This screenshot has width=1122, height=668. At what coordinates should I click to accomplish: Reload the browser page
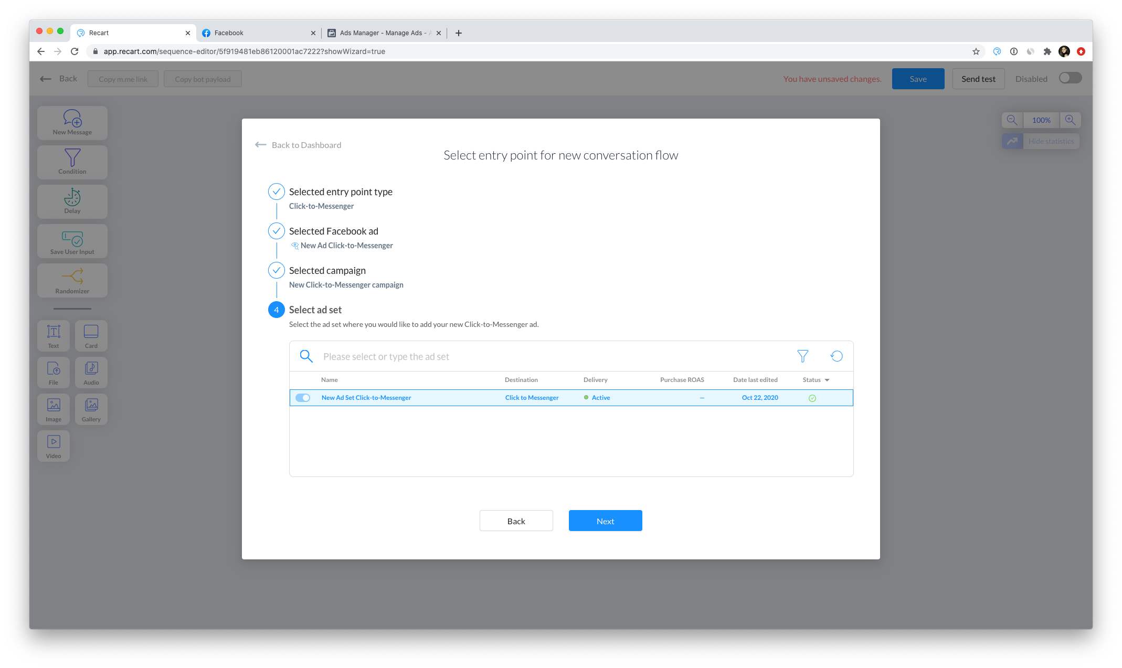[x=75, y=51]
